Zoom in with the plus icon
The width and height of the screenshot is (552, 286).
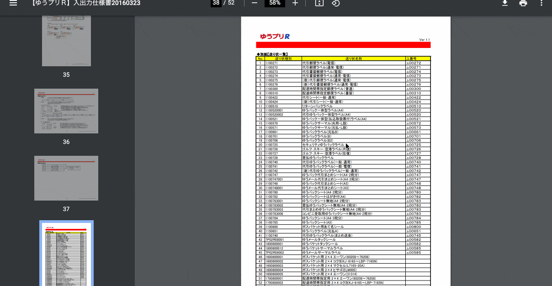(x=295, y=3)
